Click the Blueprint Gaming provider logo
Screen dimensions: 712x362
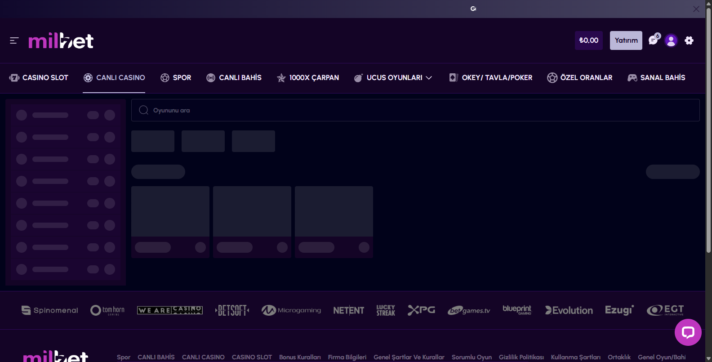point(517,310)
